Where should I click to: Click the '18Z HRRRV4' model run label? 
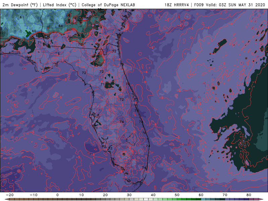(177, 5)
